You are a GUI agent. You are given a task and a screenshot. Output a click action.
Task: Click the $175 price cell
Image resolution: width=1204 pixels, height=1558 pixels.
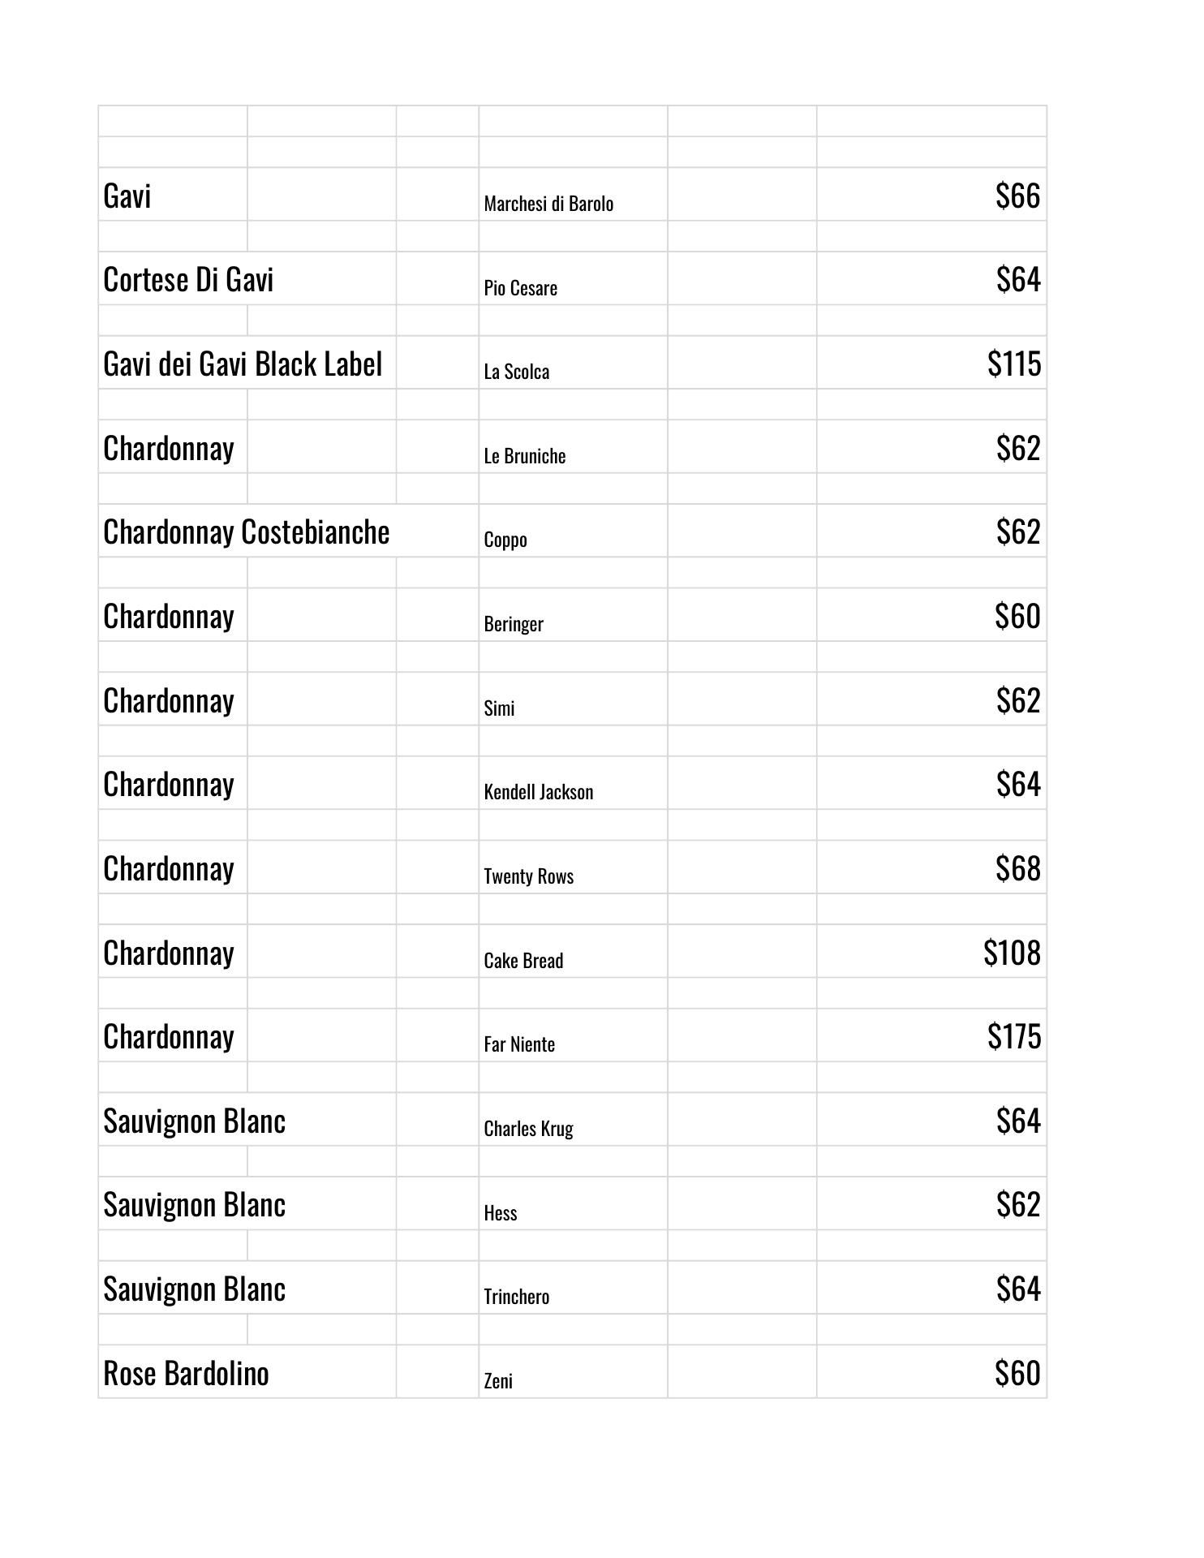pyautogui.click(x=1013, y=1036)
